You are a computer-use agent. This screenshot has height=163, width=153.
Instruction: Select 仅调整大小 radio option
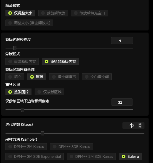coord(20,13)
